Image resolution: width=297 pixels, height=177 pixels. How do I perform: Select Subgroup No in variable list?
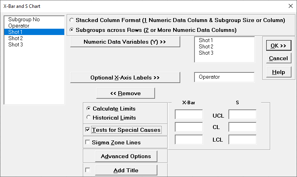[x=24, y=19]
